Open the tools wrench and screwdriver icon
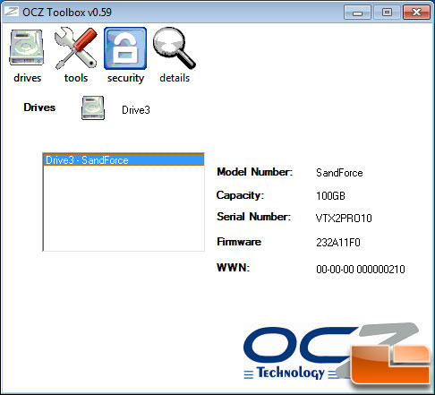This screenshot has width=435, height=395. pyautogui.click(x=76, y=47)
